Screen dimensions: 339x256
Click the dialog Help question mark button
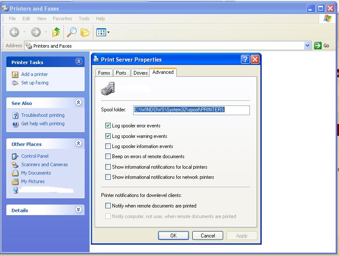[245, 59]
